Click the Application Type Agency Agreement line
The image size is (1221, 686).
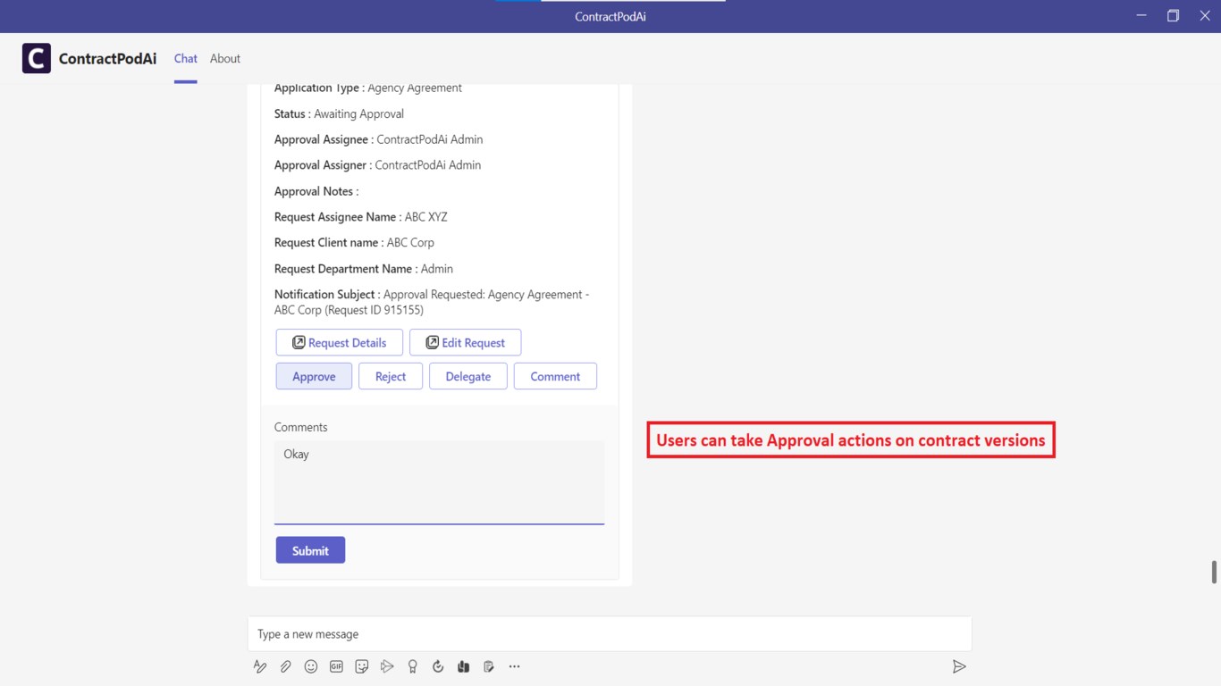(x=368, y=88)
